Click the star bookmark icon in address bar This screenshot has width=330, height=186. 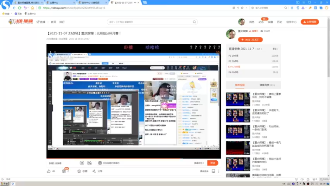pyautogui.click(x=242, y=8)
